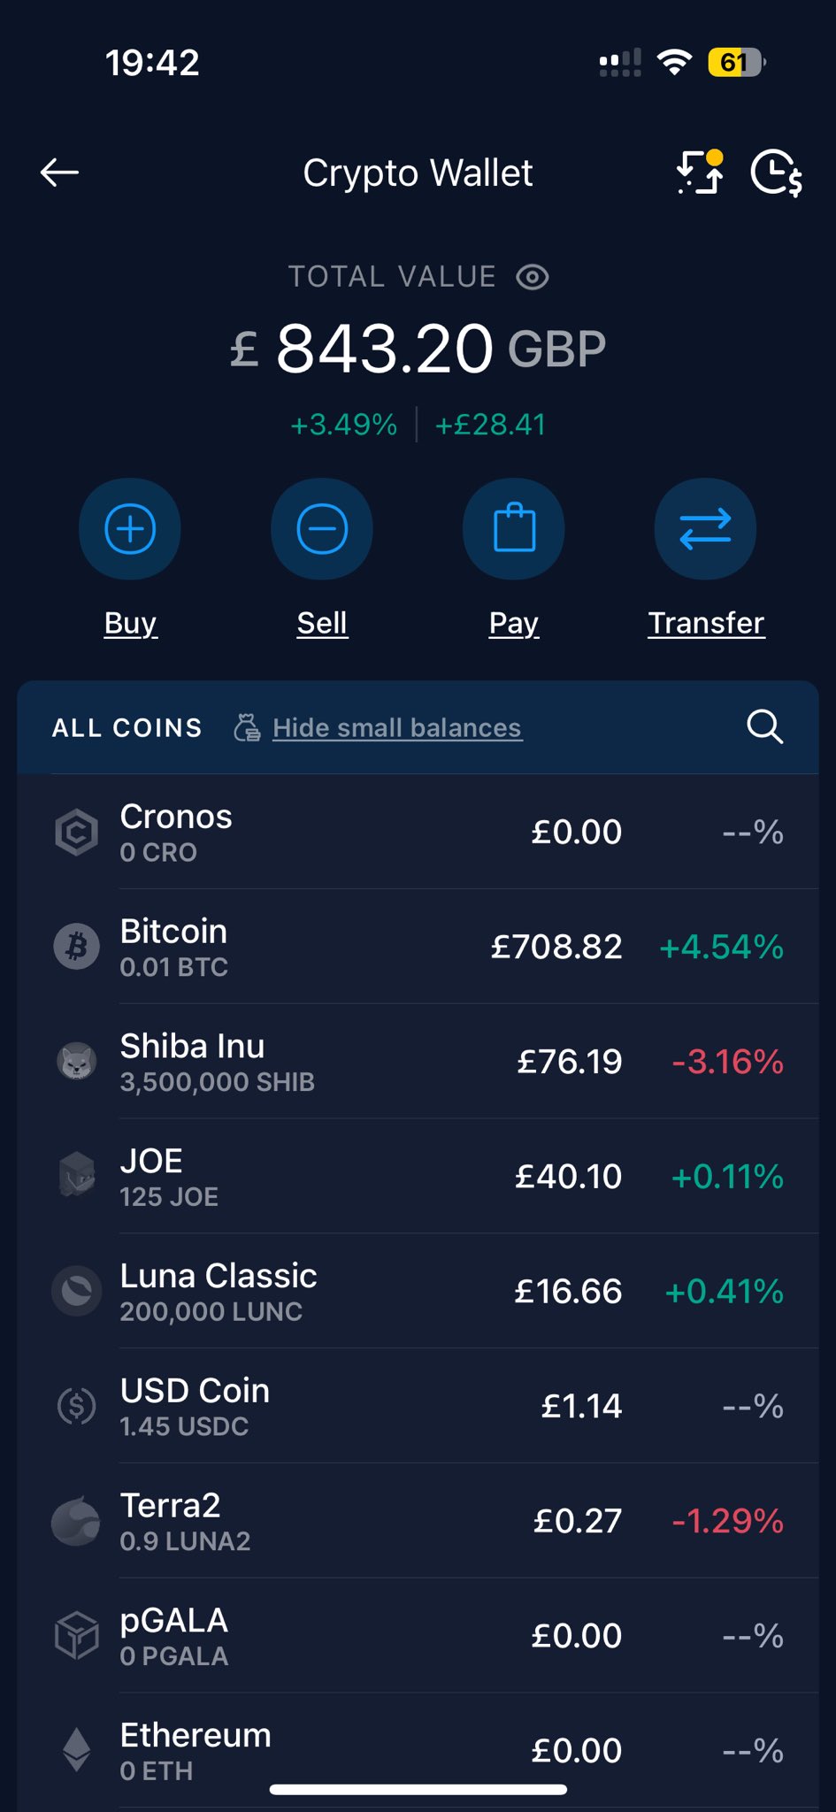Click the Ethereum diamond icon
Image resolution: width=836 pixels, height=1812 pixels.
point(77,1749)
